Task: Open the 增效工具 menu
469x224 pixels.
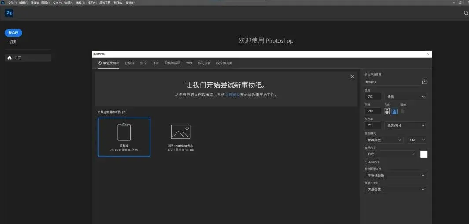Action: coord(105,2)
